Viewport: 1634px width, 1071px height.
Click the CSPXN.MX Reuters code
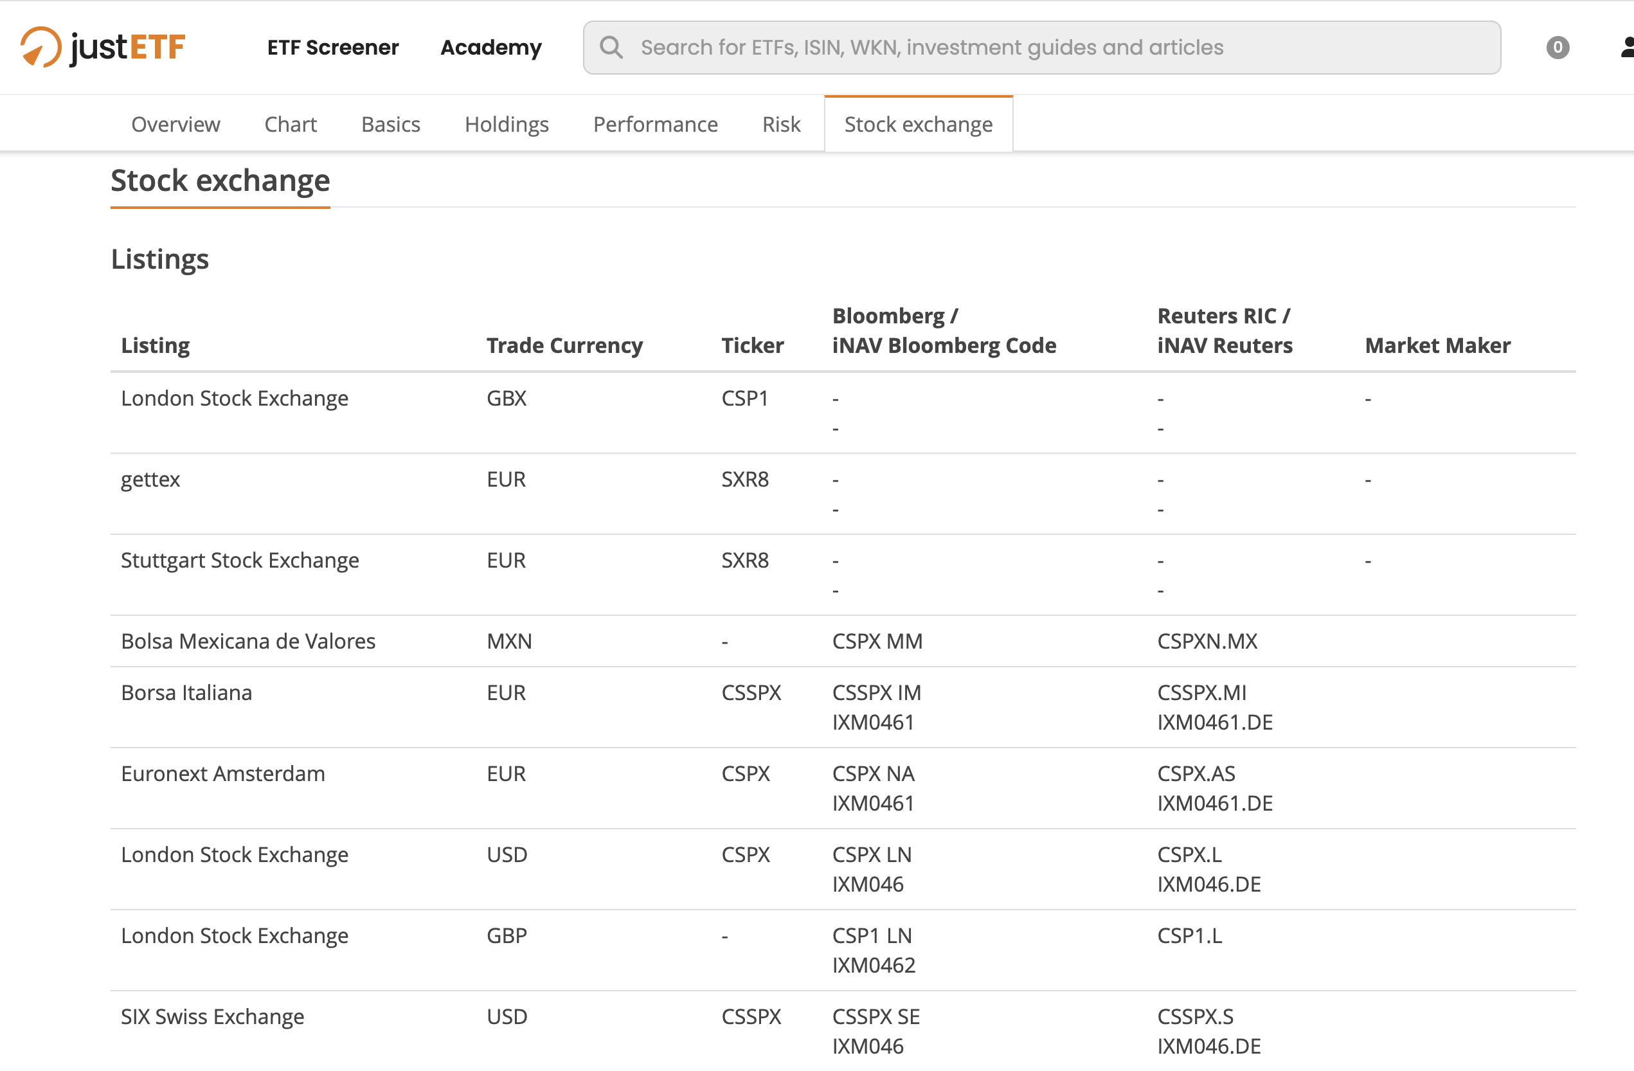[x=1208, y=641]
